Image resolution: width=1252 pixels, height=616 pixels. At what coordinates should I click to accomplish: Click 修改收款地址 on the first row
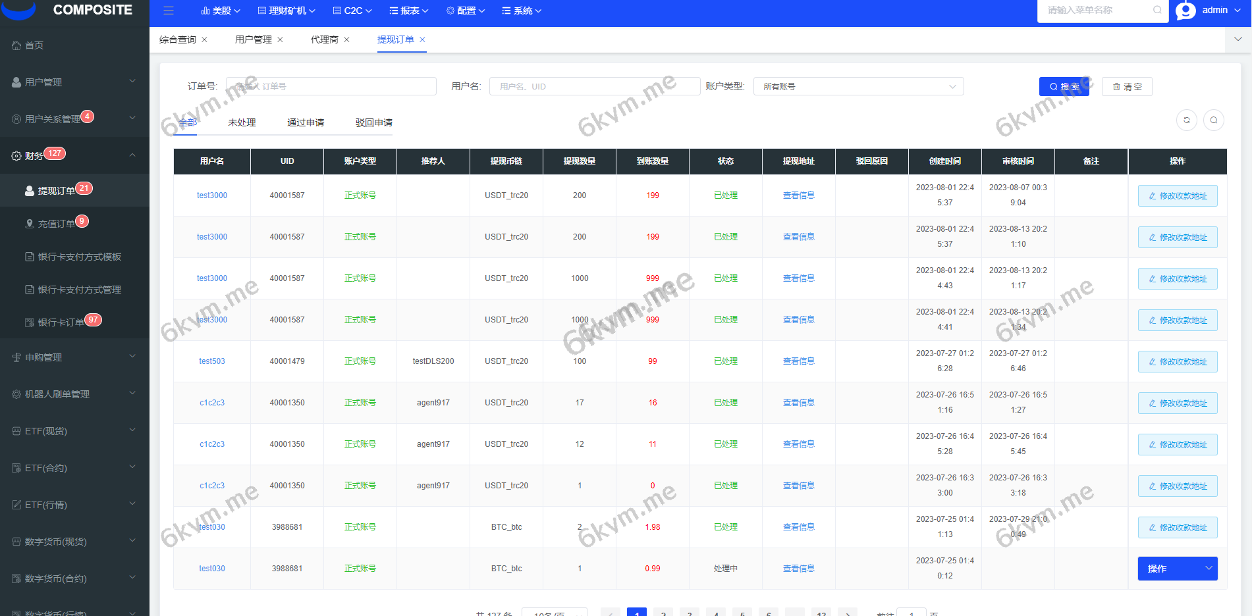(1178, 195)
